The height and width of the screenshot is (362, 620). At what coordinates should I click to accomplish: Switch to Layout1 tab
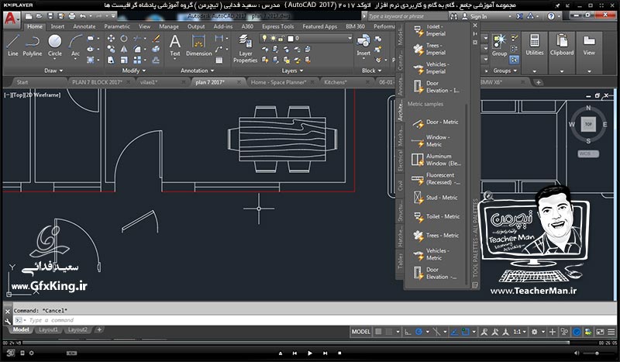pyautogui.click(x=48, y=329)
